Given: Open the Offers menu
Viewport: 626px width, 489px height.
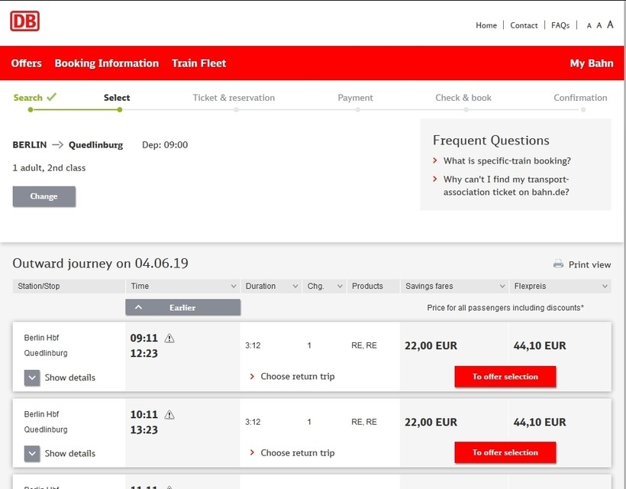Looking at the screenshot, I should click(x=27, y=63).
